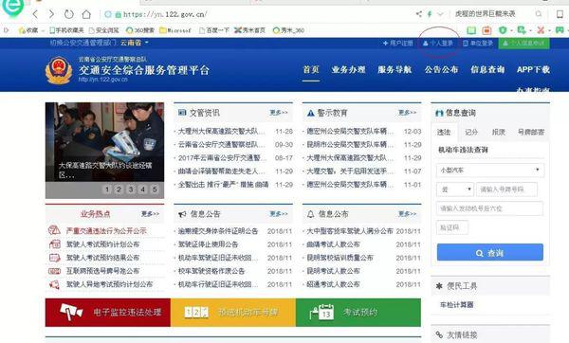Open the 手机收藏夹 bookmark
The height and width of the screenshot is (343, 569).
tap(66, 30)
